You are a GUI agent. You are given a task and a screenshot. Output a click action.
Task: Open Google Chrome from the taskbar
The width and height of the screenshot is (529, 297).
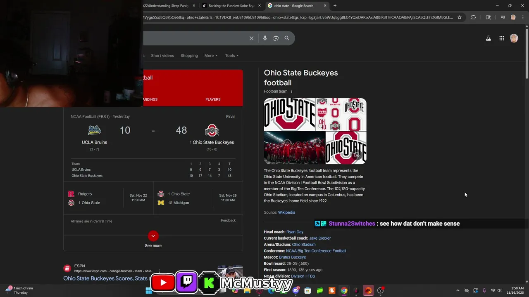[x=344, y=290]
